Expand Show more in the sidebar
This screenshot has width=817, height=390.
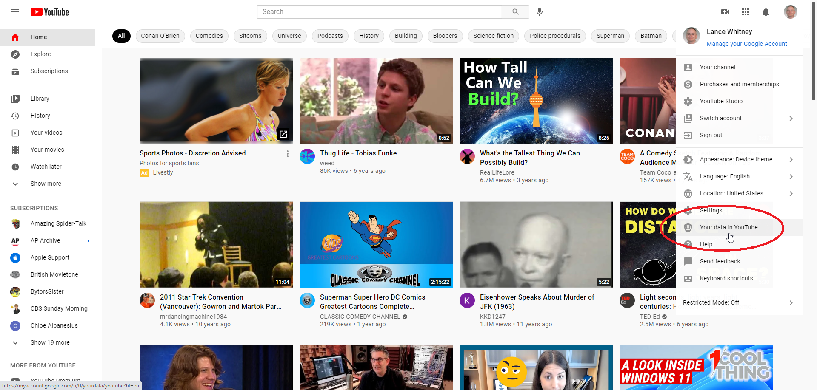coord(48,184)
